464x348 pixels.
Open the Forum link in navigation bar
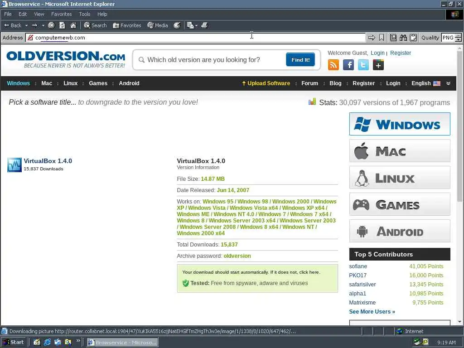tap(309, 83)
